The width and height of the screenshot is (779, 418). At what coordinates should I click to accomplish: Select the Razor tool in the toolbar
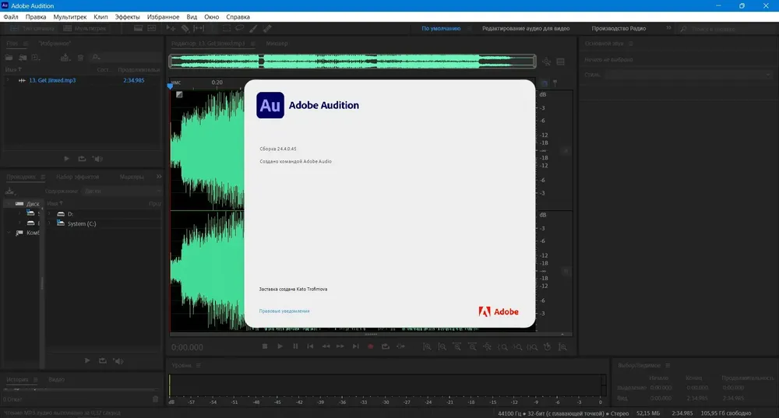tap(185, 29)
